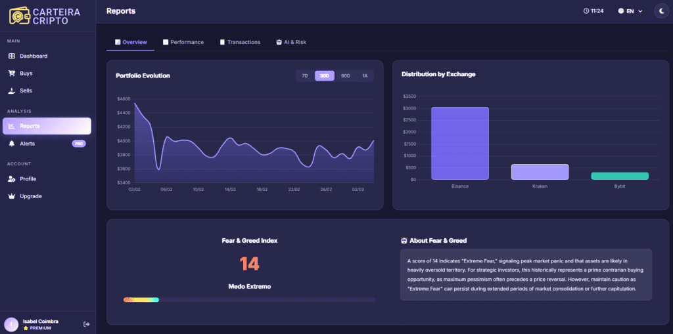Switch the chart to 90D range
This screenshot has width=673, height=334.
coord(345,76)
